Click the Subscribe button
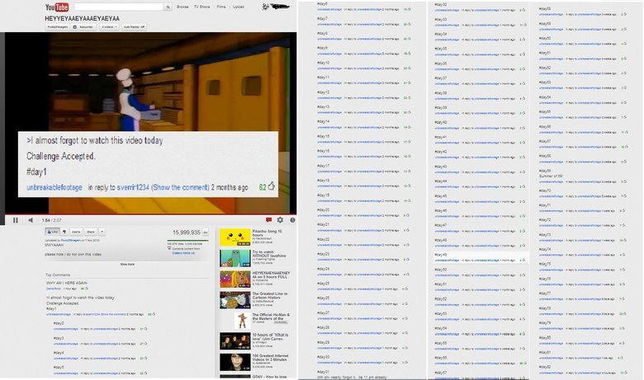 coord(83,26)
